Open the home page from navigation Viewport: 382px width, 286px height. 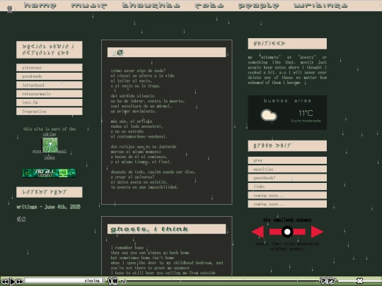[40, 6]
